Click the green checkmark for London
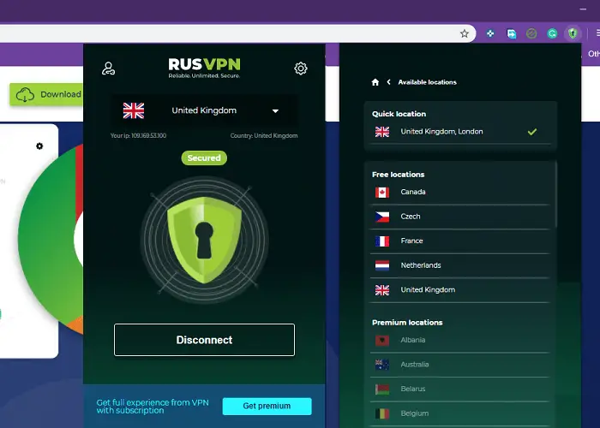600x428 pixels. [x=532, y=132]
